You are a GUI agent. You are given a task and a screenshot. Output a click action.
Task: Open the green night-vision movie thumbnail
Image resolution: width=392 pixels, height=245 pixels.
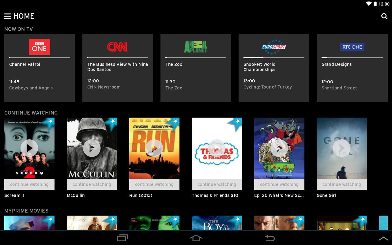(154, 223)
